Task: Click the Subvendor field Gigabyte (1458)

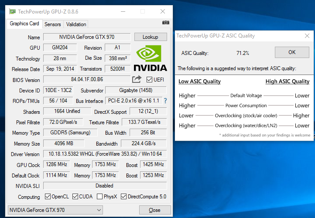Action: [136, 90]
